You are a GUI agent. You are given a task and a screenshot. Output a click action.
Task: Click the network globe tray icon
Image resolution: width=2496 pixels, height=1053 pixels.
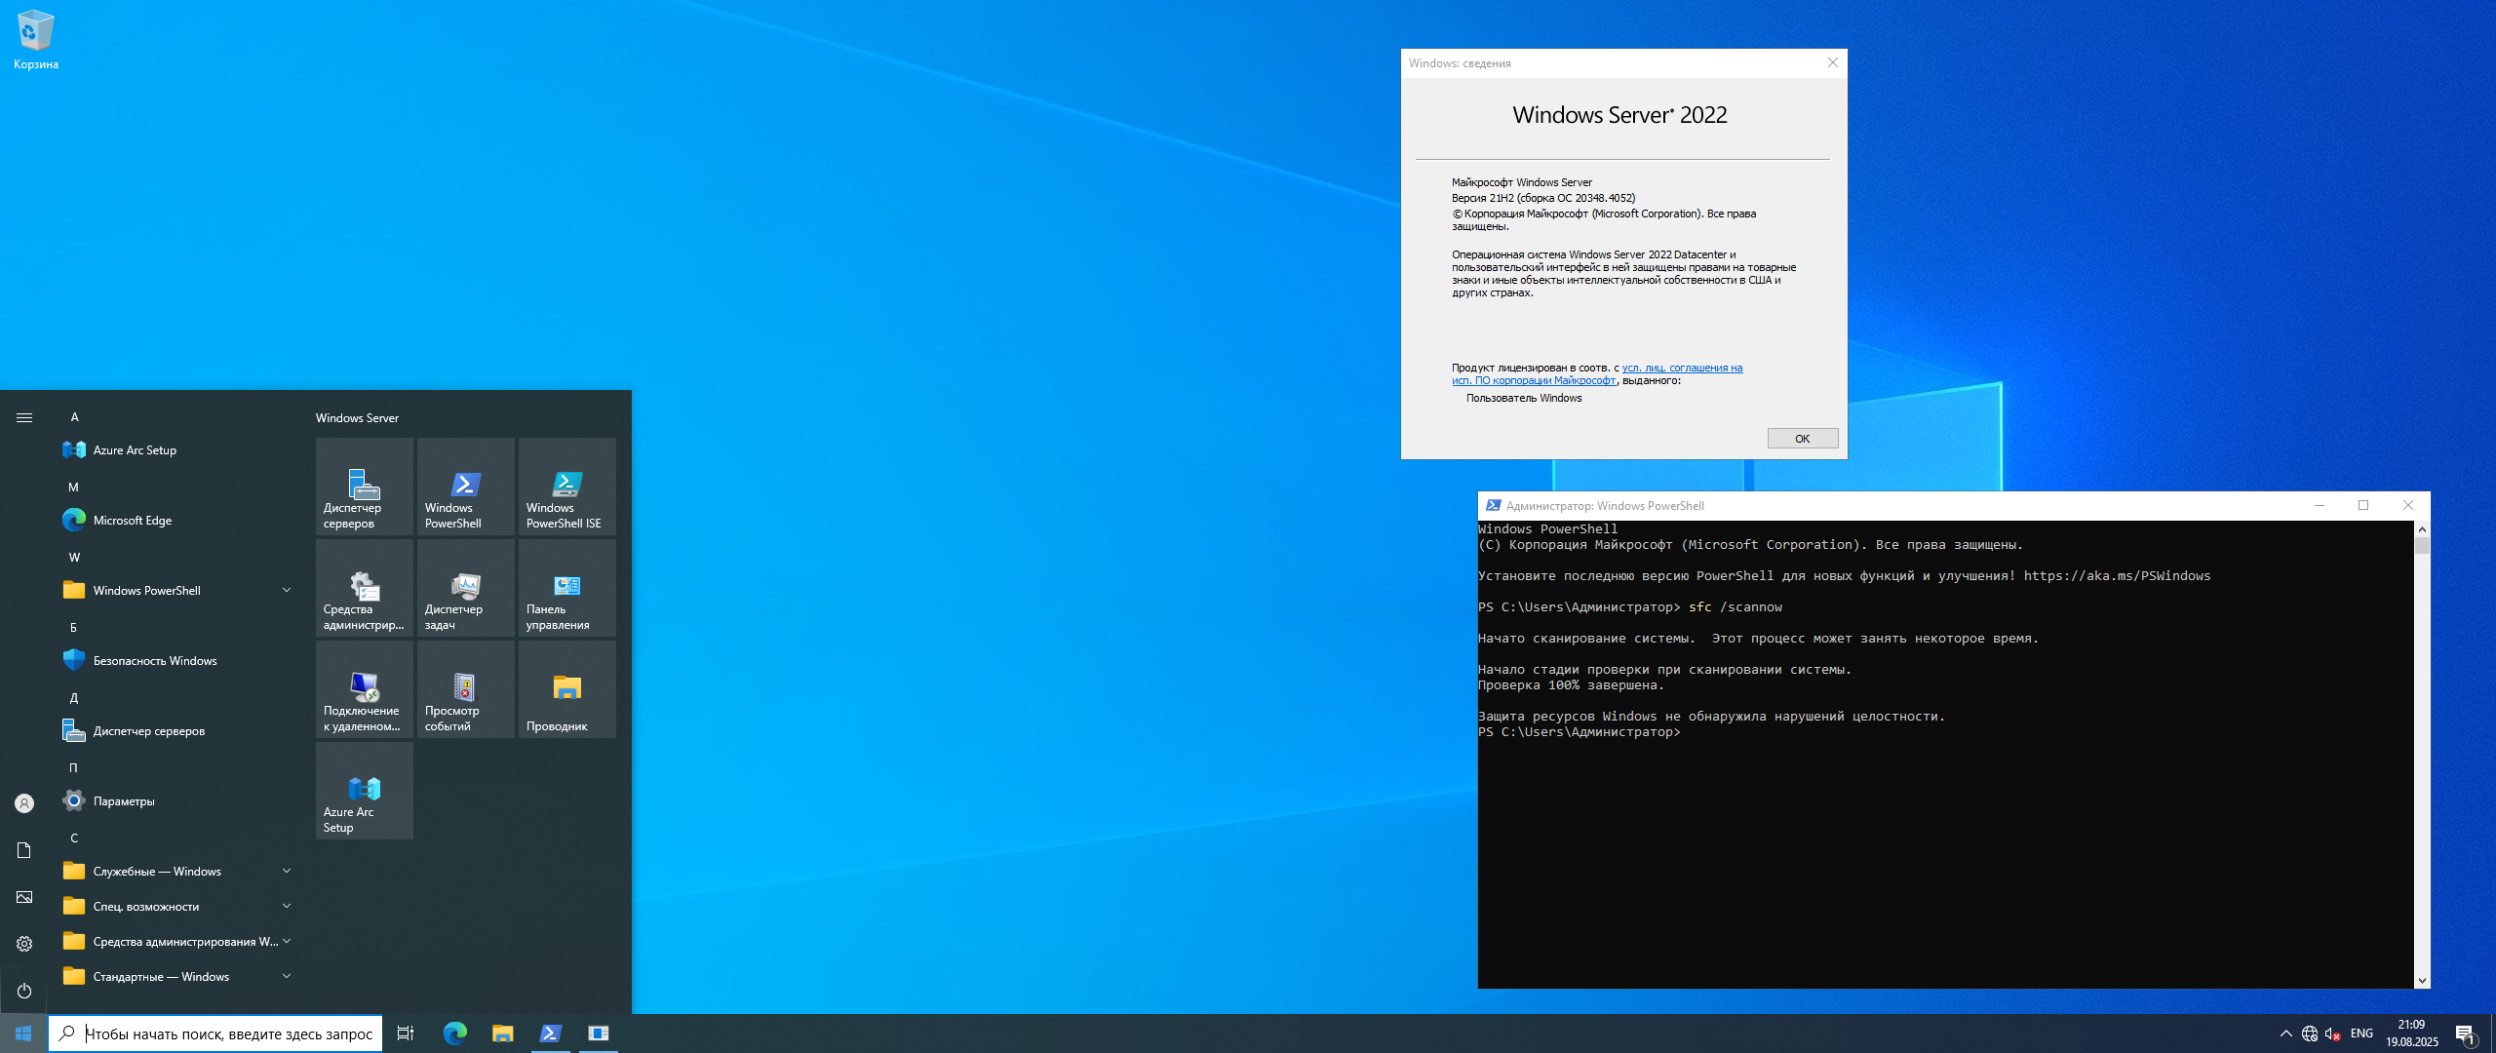point(2310,1033)
